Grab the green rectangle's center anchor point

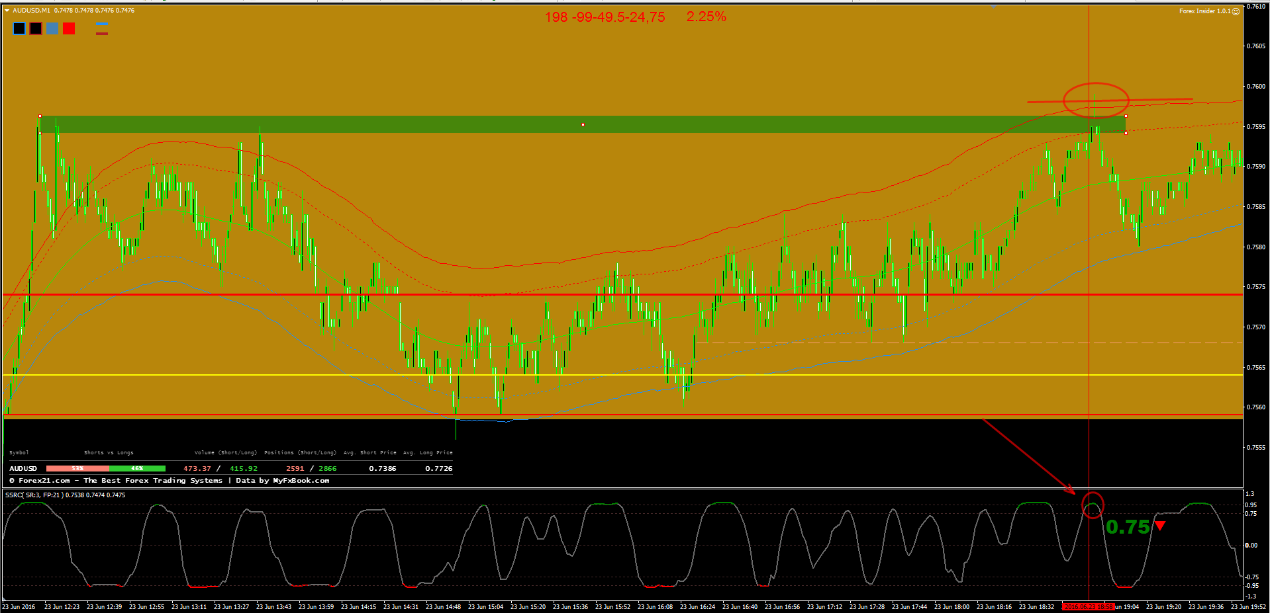(x=583, y=124)
